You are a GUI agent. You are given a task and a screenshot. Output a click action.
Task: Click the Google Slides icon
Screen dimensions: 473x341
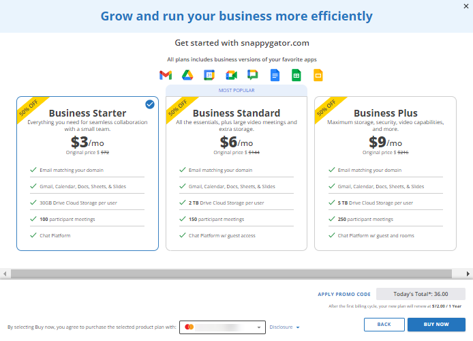point(318,75)
